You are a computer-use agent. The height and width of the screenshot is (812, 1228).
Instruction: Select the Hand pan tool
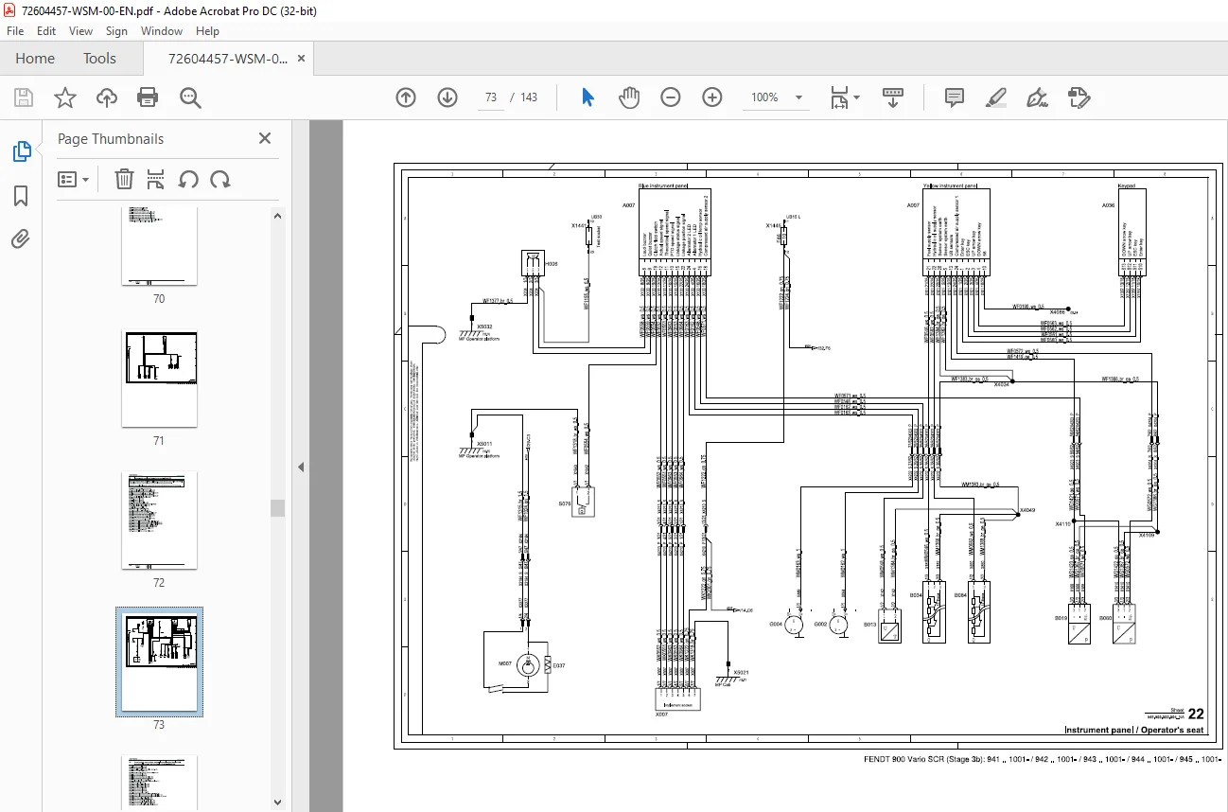pyautogui.click(x=629, y=97)
